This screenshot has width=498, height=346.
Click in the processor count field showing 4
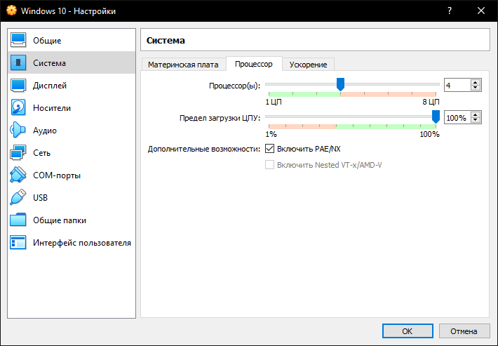[x=457, y=85]
